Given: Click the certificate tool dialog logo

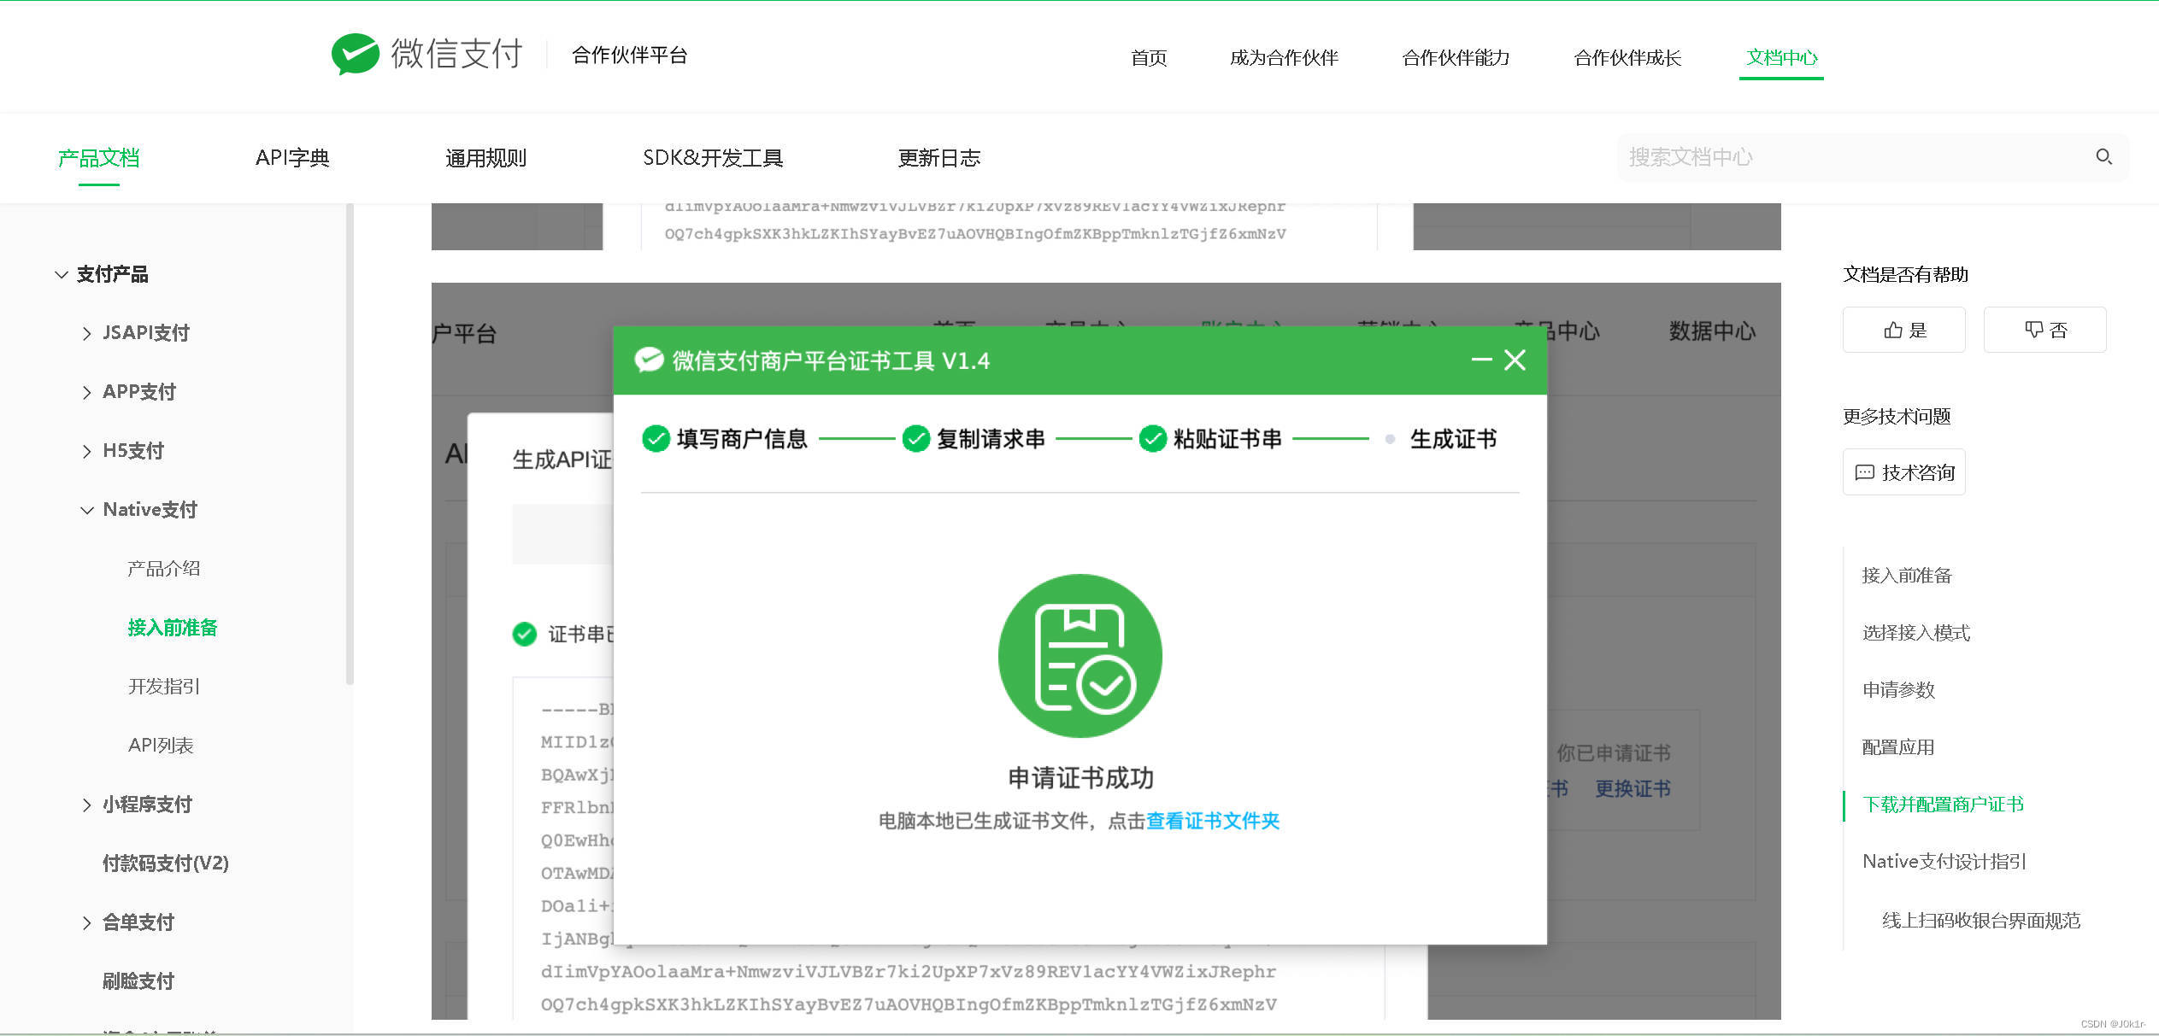Looking at the screenshot, I should point(649,360).
